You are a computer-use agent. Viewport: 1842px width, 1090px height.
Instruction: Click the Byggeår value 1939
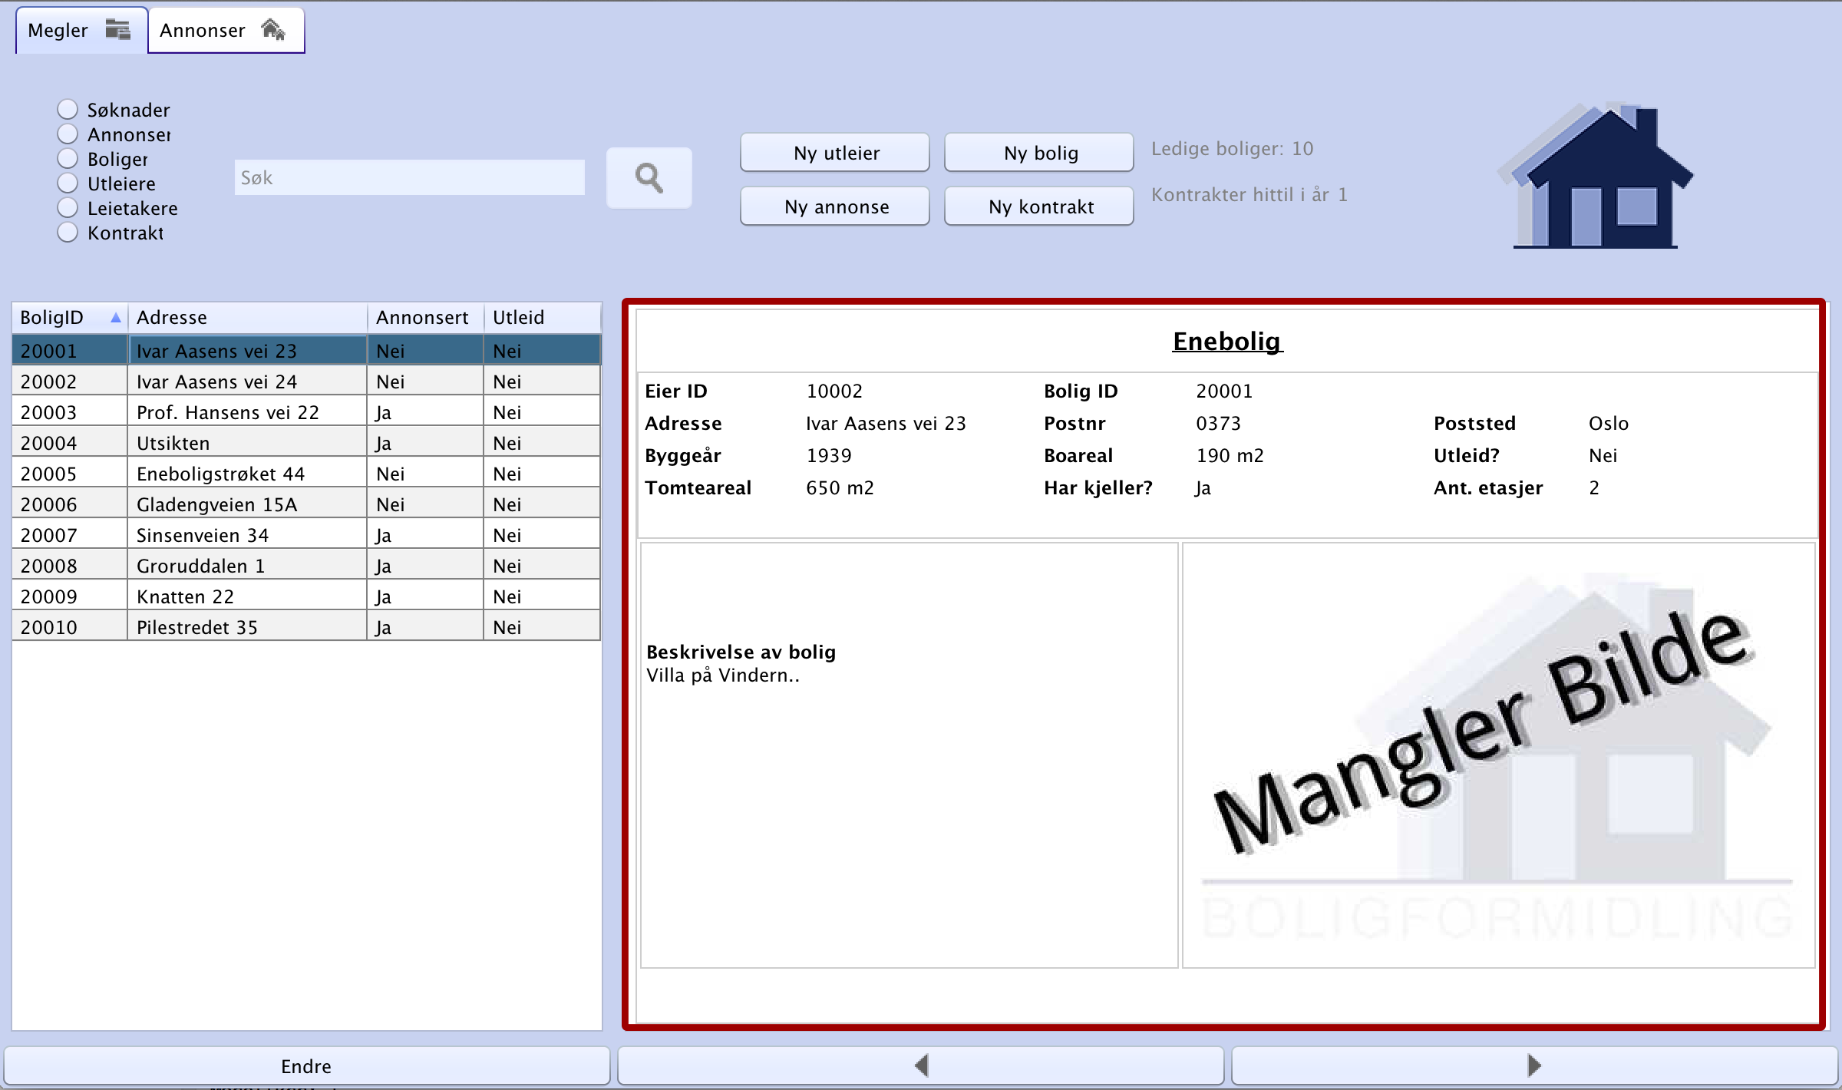829,455
